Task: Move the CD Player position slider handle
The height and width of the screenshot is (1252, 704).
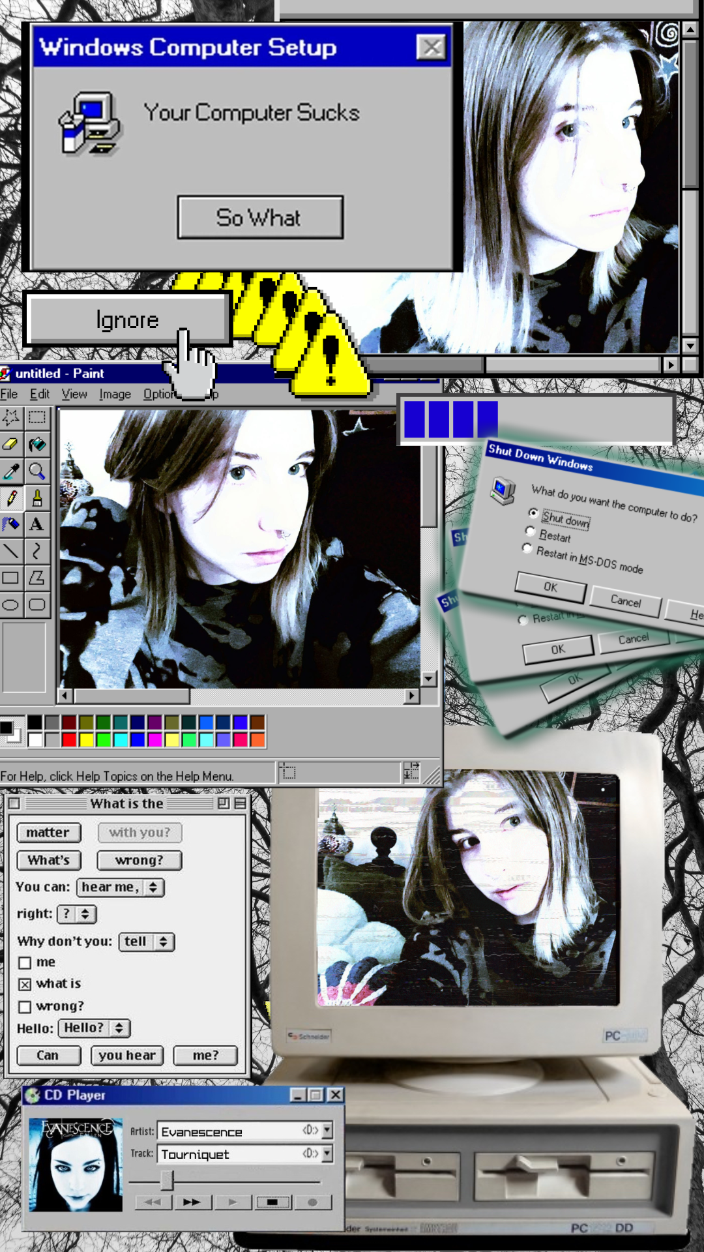Action: click(x=167, y=1179)
